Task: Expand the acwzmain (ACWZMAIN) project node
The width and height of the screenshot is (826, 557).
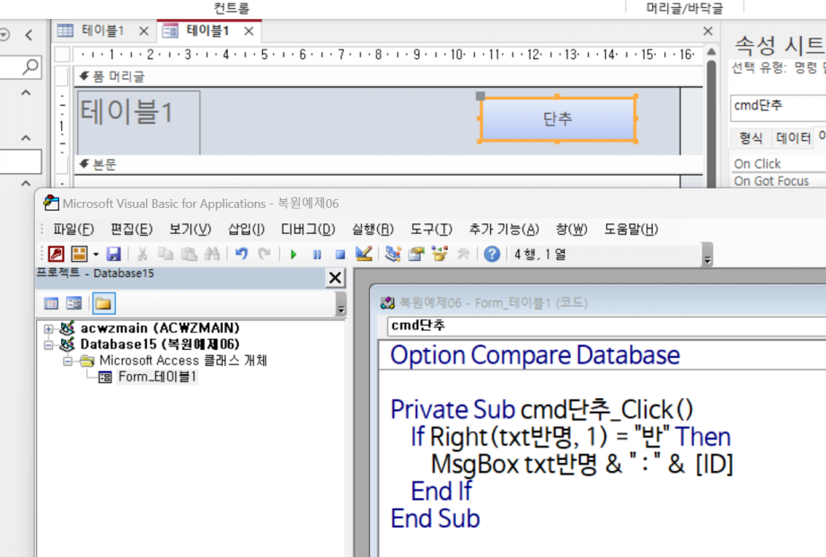Action: pyautogui.click(x=48, y=329)
